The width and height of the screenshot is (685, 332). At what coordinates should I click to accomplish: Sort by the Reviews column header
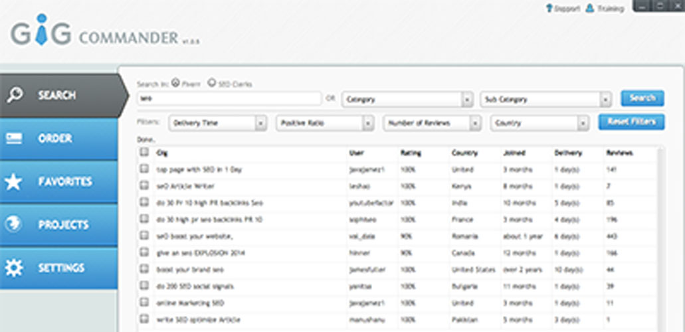click(x=619, y=153)
